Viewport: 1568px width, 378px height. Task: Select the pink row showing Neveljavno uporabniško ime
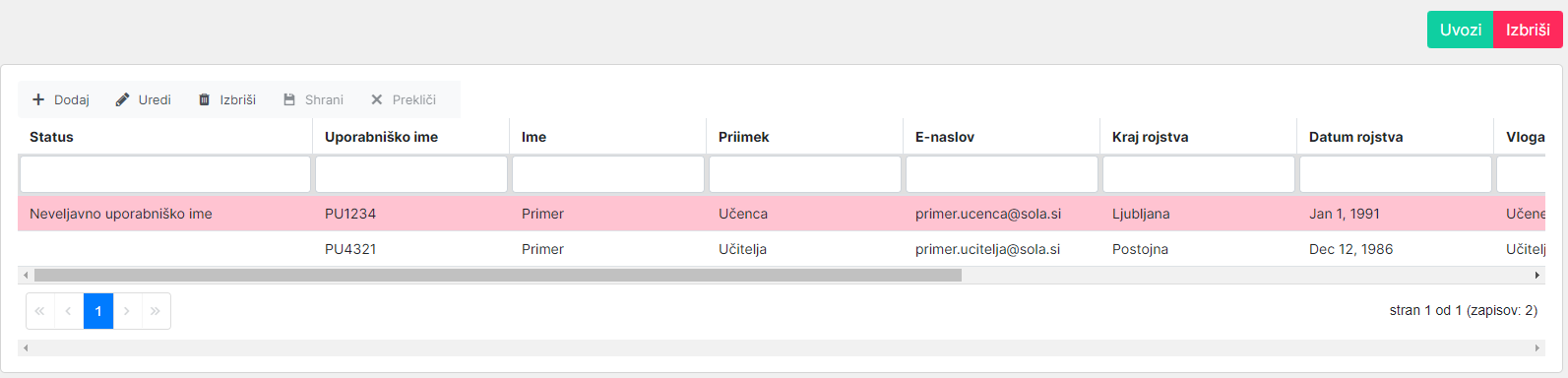(x=783, y=214)
